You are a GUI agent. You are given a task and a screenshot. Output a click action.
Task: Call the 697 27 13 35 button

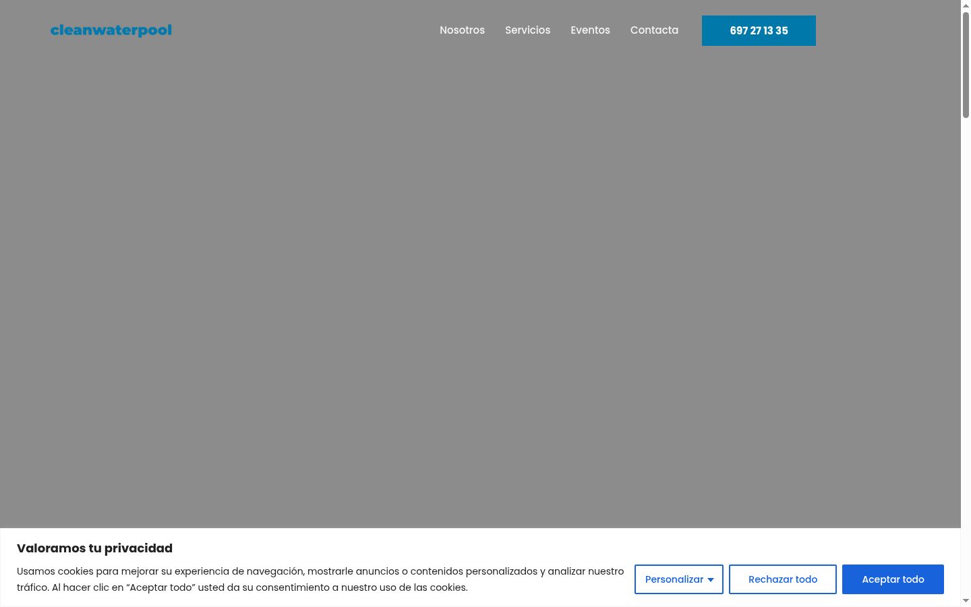759,30
